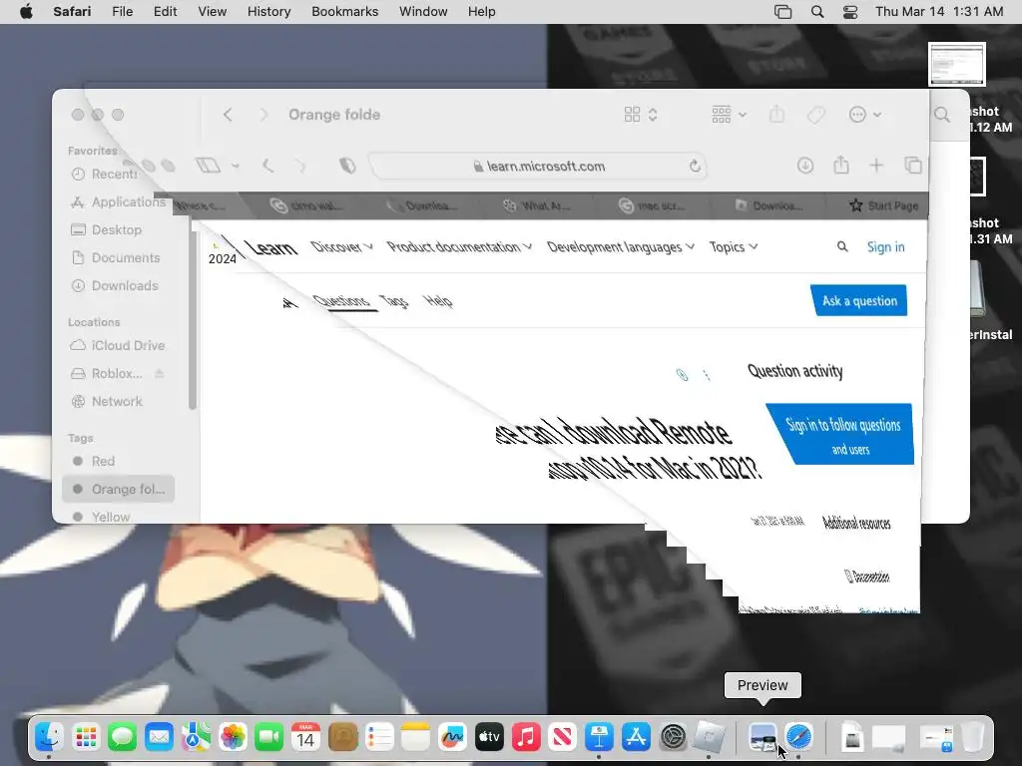The image size is (1022, 766).
Task: Launch Messages from the Dock
Action: coord(122,737)
